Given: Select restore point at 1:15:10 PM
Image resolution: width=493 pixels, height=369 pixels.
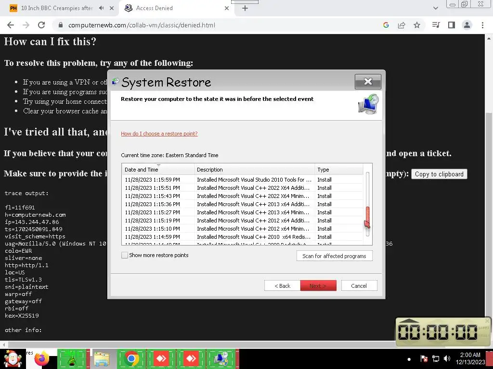Looking at the screenshot, I should (243, 229).
